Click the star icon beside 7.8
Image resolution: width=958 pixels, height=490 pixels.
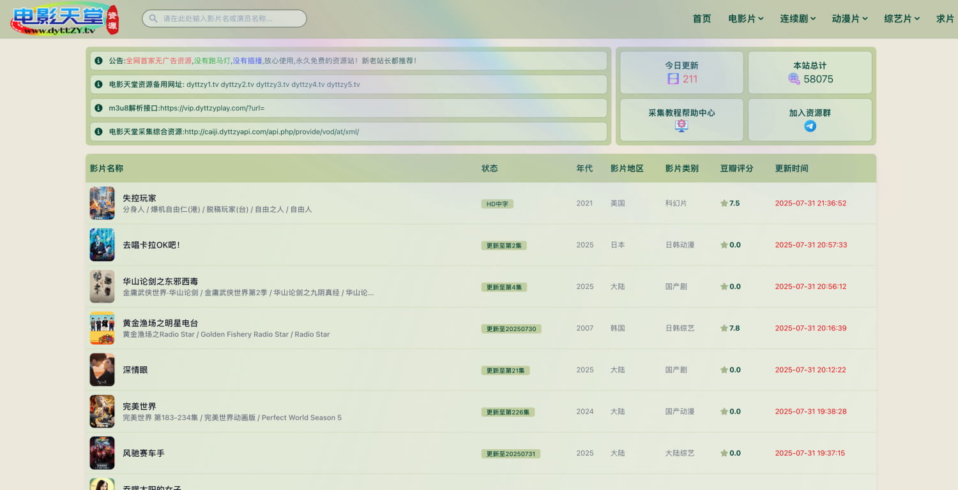point(724,328)
